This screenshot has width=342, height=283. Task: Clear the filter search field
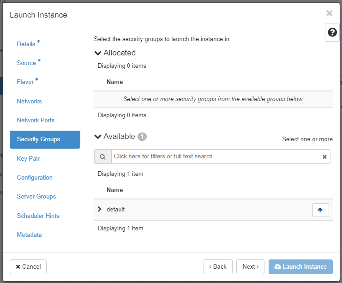[324, 157]
